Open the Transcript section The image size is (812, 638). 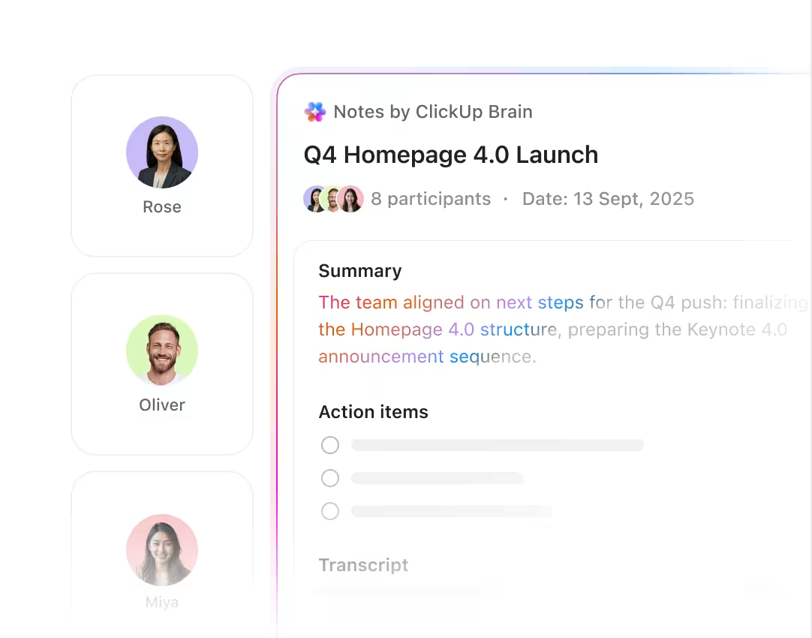coord(363,565)
